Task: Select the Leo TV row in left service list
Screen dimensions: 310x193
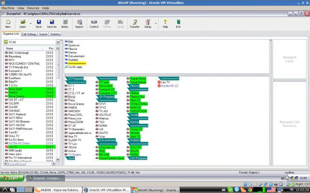Action: pyautogui.click(x=30, y=147)
